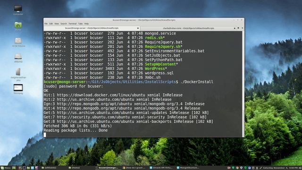
Task: Click the security.ubuntu.com URL line
Action: point(125,117)
